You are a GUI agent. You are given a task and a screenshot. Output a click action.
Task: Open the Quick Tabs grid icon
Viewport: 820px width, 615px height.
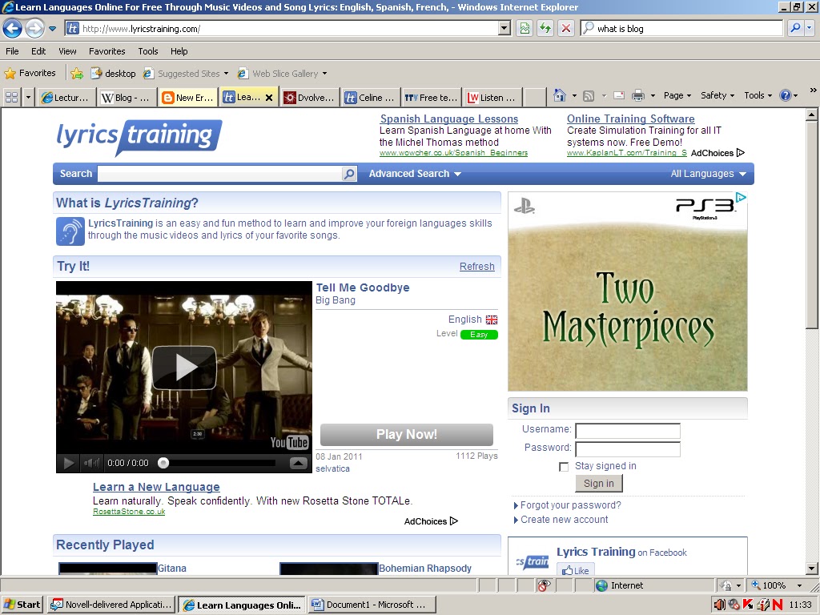[11, 97]
